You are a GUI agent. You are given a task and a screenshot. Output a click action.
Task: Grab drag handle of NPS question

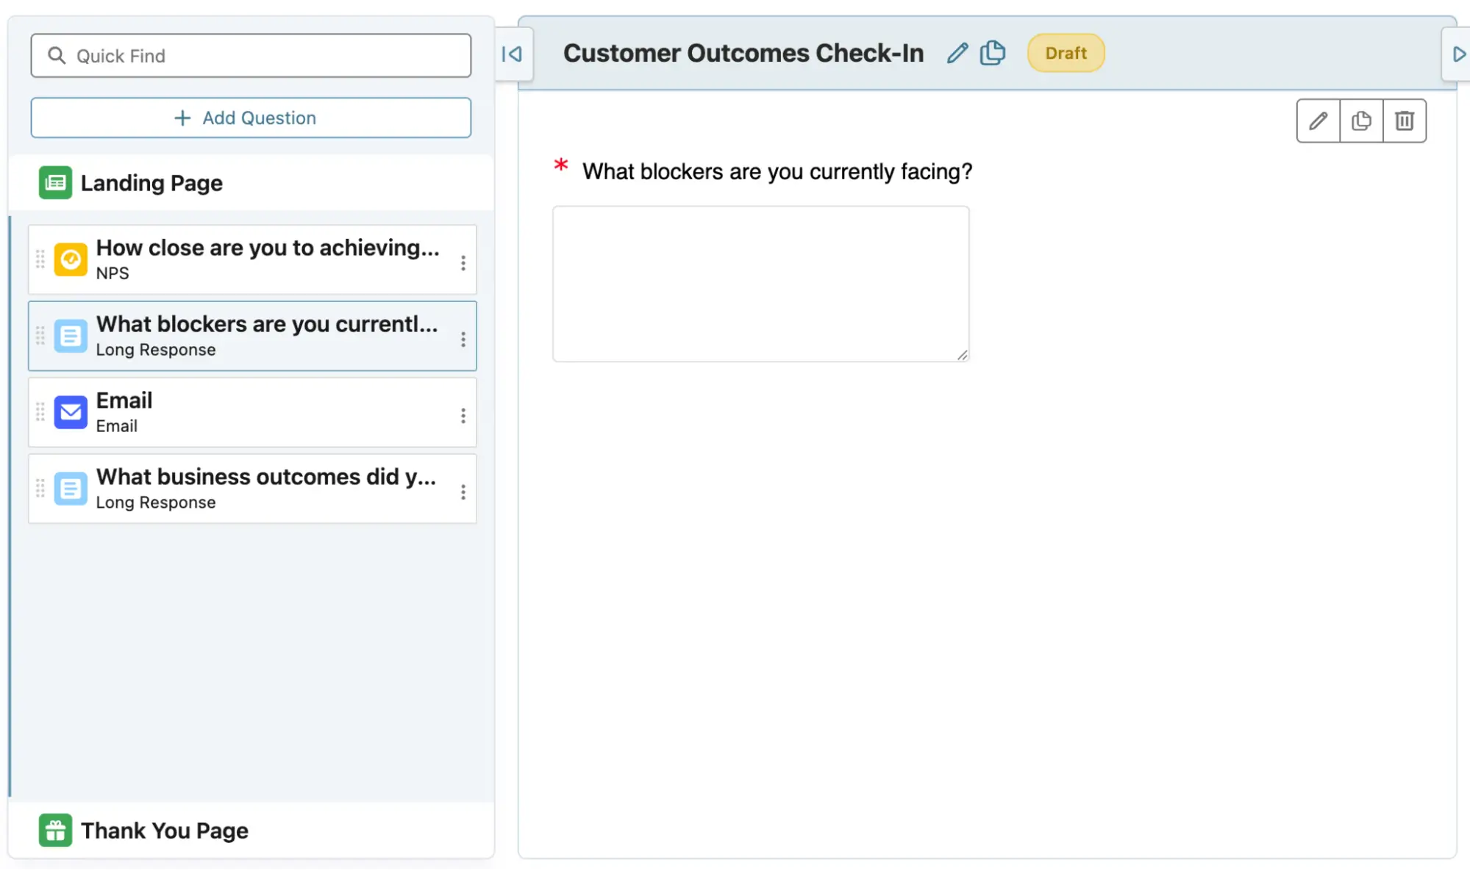(x=40, y=259)
